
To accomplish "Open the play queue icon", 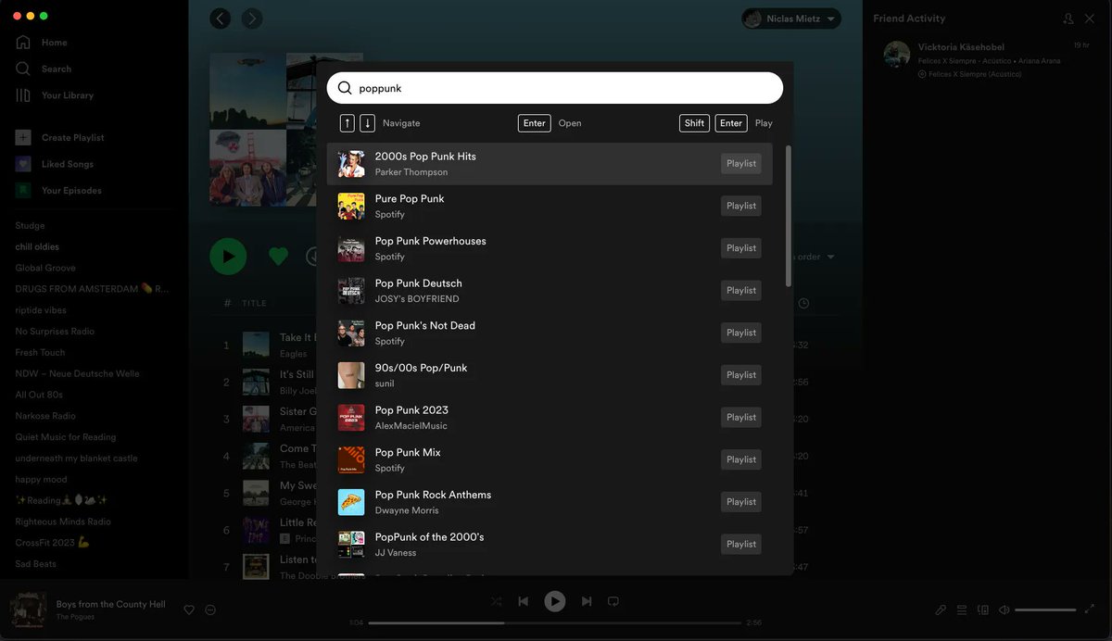I will [962, 610].
